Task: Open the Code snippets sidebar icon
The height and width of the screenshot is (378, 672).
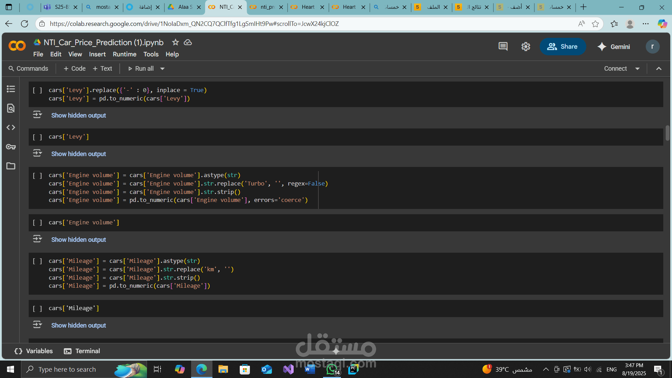Action: pos(11,127)
